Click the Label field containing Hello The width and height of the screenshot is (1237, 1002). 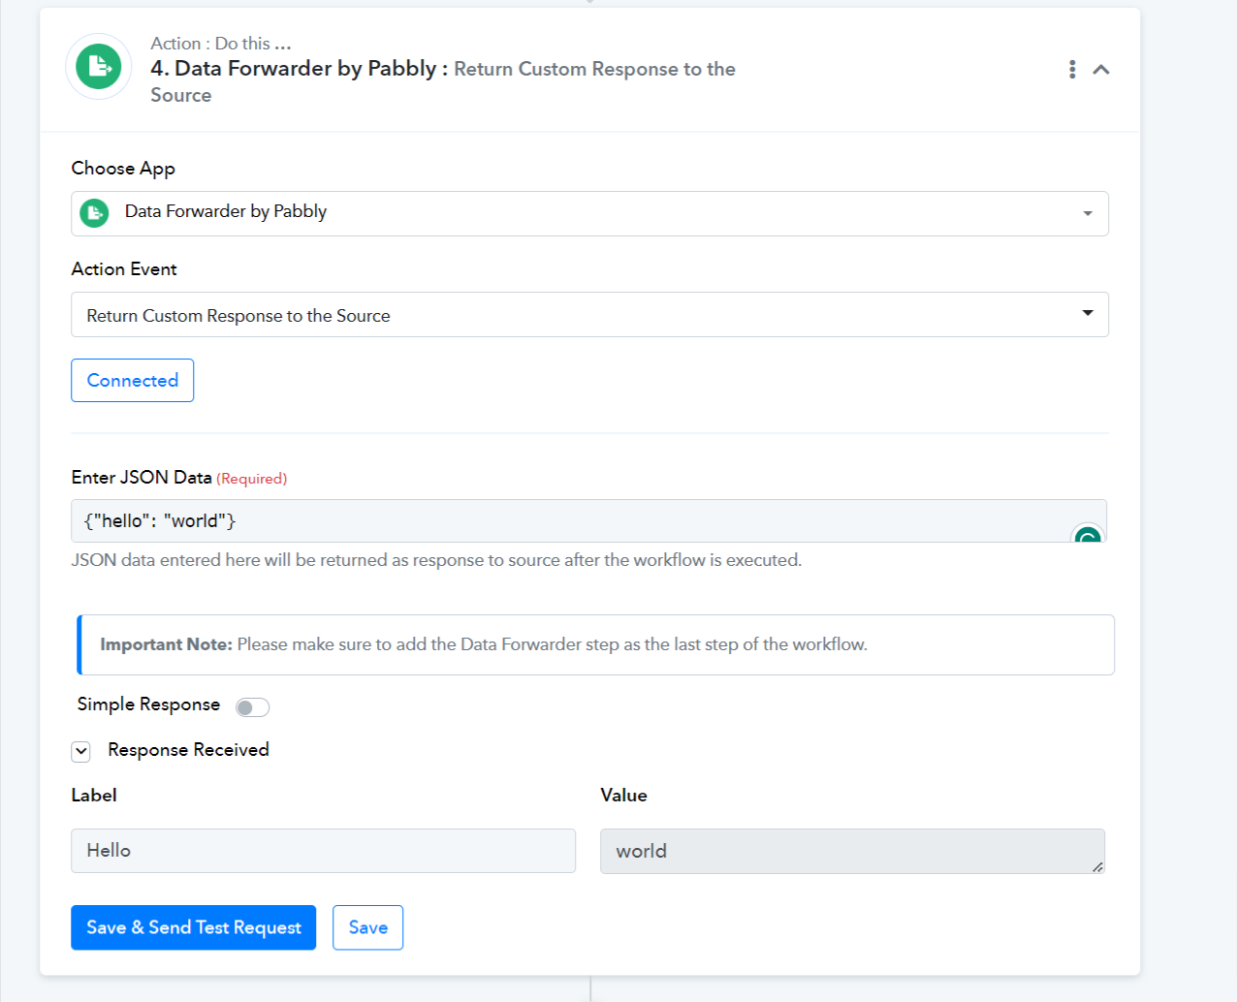tap(324, 851)
